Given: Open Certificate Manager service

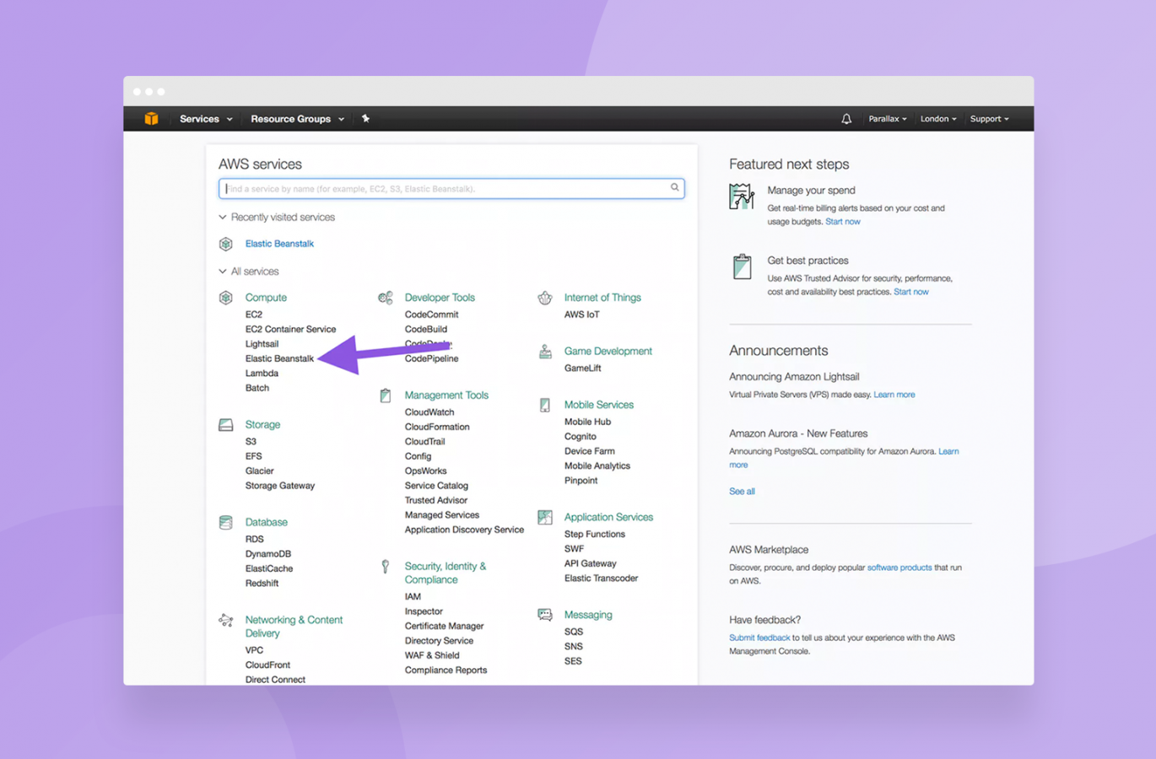Looking at the screenshot, I should point(444,627).
